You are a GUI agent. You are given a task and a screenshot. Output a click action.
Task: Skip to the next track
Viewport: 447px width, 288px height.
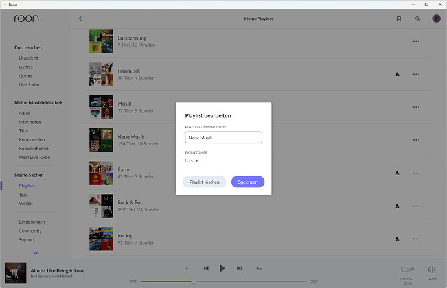coord(239,269)
